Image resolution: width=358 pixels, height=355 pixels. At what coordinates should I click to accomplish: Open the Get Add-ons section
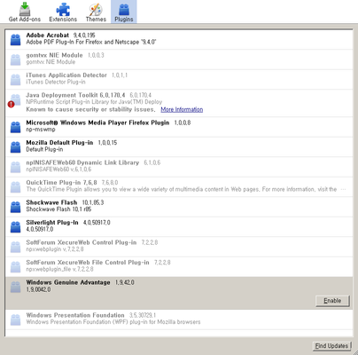(x=25, y=12)
